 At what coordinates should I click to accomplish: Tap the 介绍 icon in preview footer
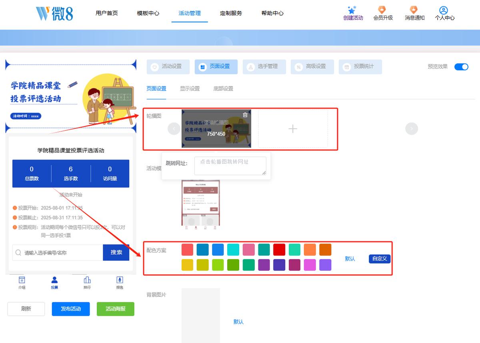click(x=22, y=280)
